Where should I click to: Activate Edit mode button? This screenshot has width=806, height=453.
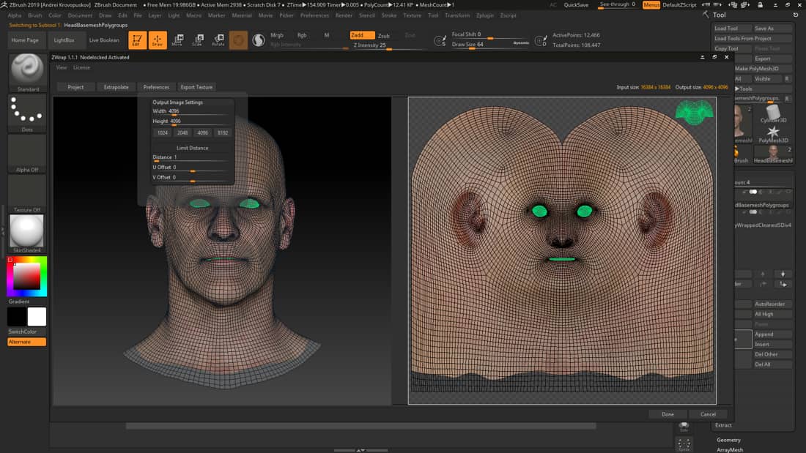pos(137,40)
